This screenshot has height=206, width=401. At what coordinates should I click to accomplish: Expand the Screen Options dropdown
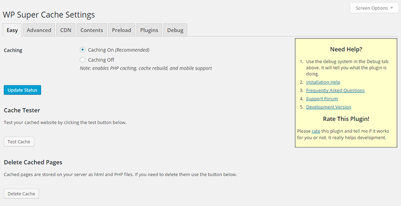pos(374,8)
